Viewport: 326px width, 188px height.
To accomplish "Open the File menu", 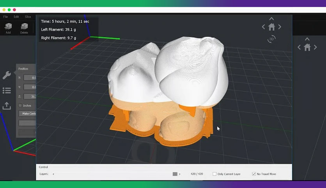I will click(x=5, y=17).
